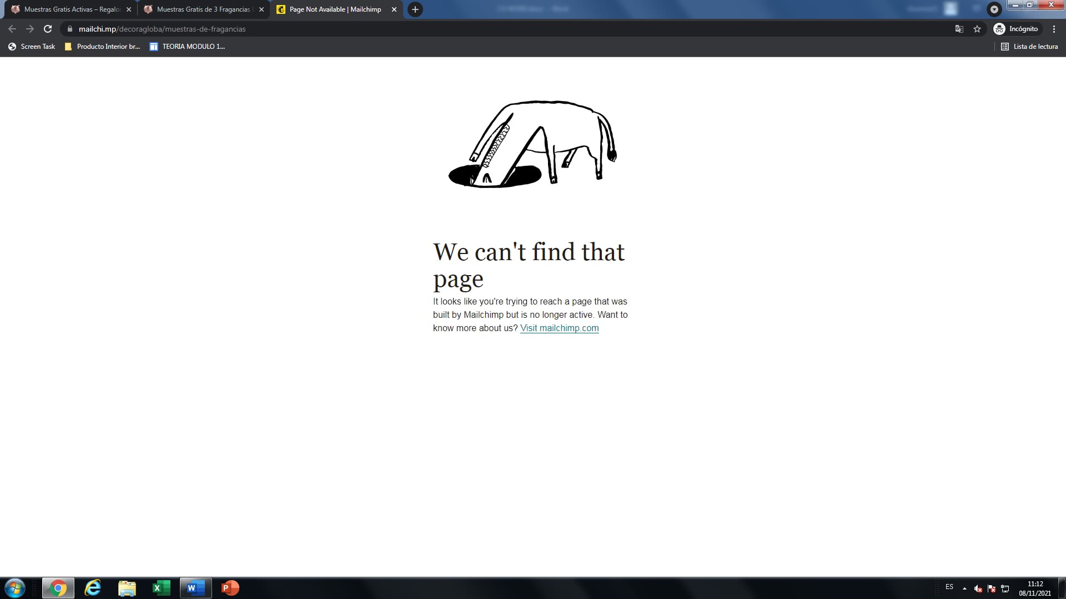Click the muted volume tray icon
Screen dimensions: 1066x599
(x=978, y=588)
